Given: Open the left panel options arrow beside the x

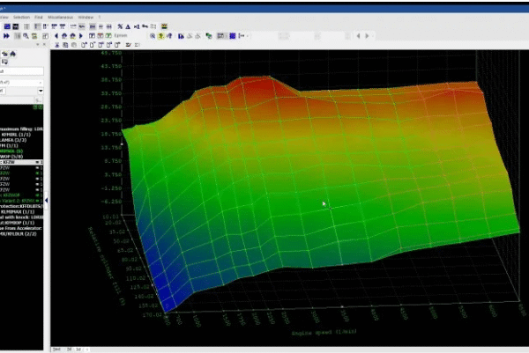Looking at the screenshot, I should [38, 45].
